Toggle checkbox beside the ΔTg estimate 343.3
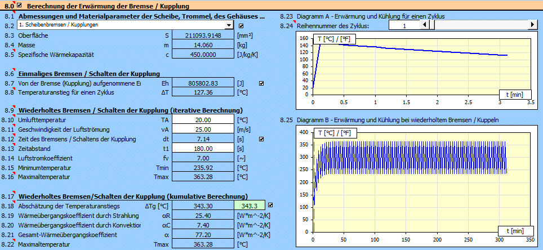Screen dimensions: 543x250 tap(270, 206)
